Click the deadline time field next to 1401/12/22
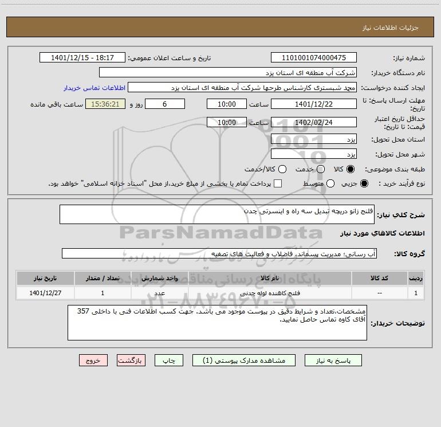This screenshot has height=427, width=441. click(x=227, y=104)
